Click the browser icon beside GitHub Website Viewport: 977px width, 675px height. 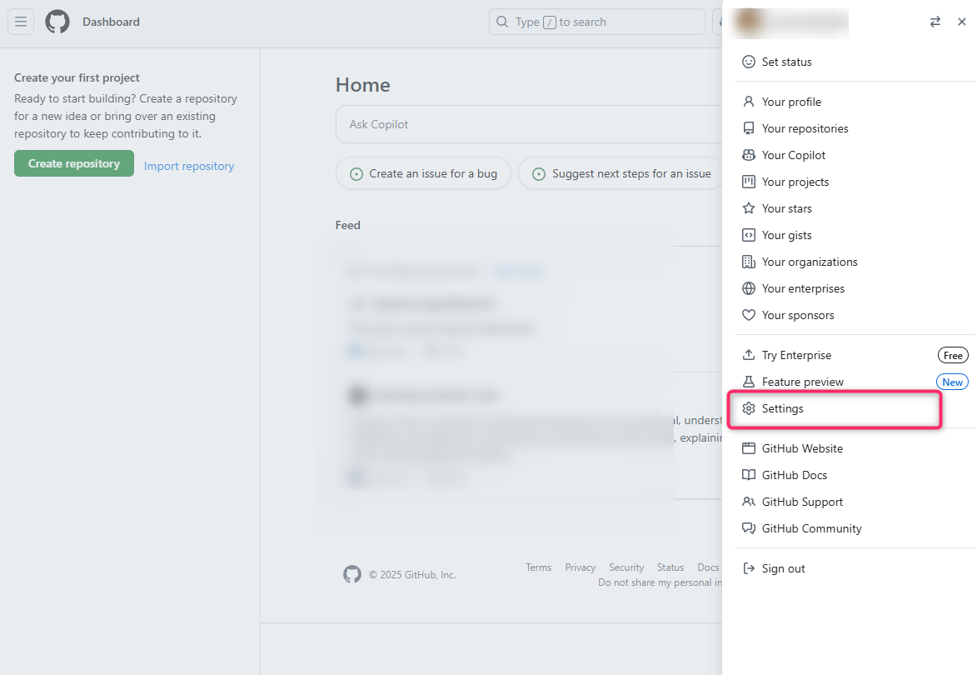click(x=748, y=448)
